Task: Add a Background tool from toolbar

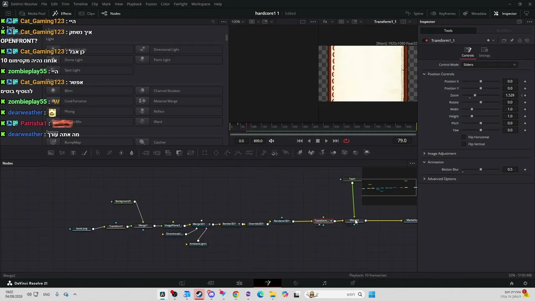Action: 51,153
